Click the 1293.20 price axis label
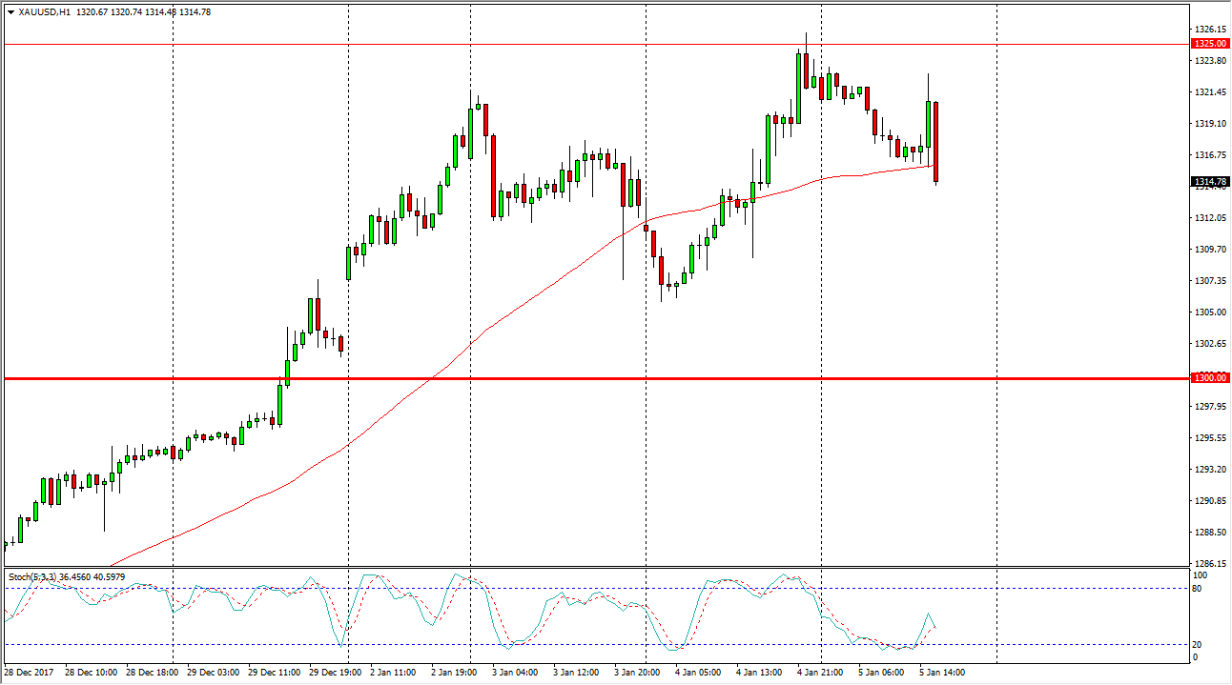This screenshot has height=685, width=1232. pyautogui.click(x=1209, y=469)
